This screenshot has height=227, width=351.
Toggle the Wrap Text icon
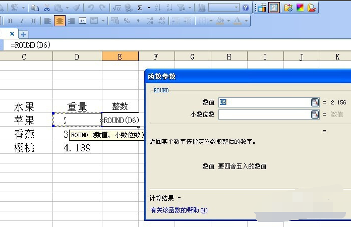click(82, 21)
